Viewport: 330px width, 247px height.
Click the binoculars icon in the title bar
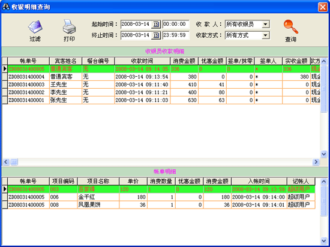pos(6,7)
